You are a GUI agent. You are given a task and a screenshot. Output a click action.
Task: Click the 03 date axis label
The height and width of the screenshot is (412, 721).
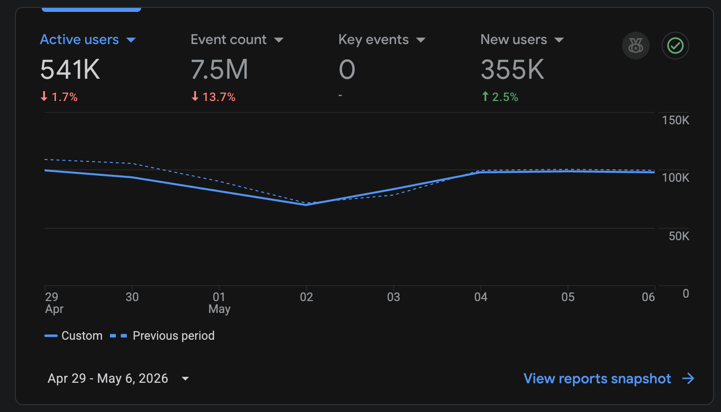(394, 297)
